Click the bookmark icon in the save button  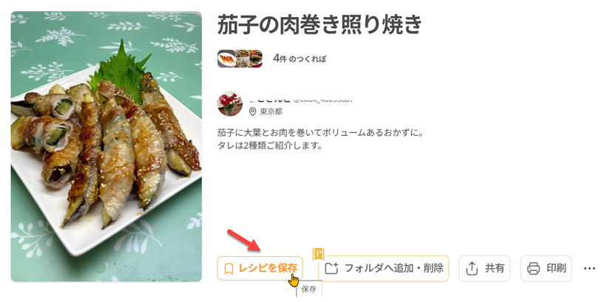pyautogui.click(x=228, y=269)
